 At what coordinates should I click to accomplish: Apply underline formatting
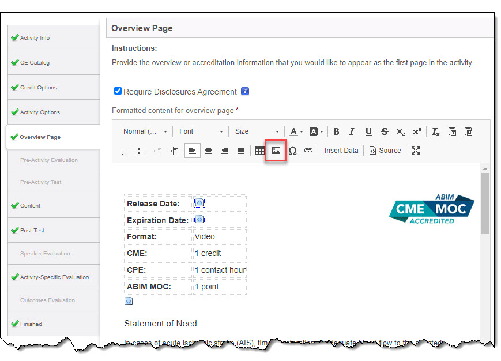(x=368, y=131)
